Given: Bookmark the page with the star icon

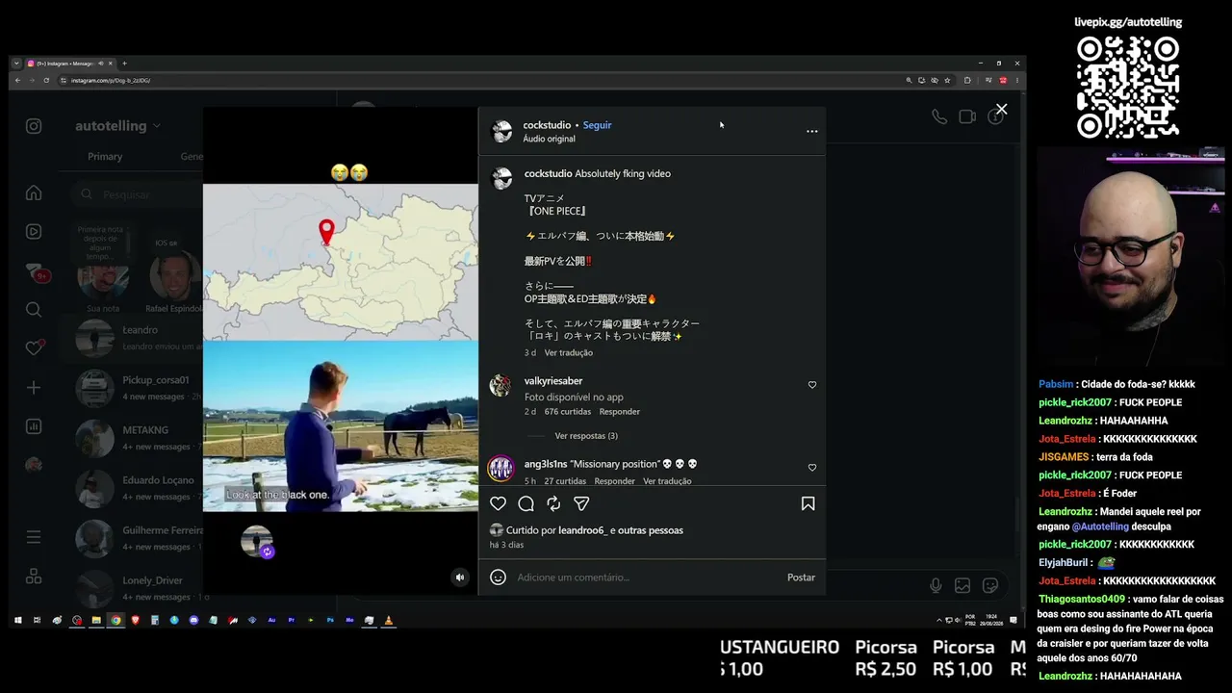Looking at the screenshot, I should point(947,80).
